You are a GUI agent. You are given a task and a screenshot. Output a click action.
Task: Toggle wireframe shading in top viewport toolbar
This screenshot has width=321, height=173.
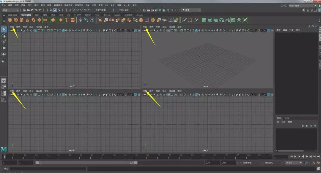60,30
